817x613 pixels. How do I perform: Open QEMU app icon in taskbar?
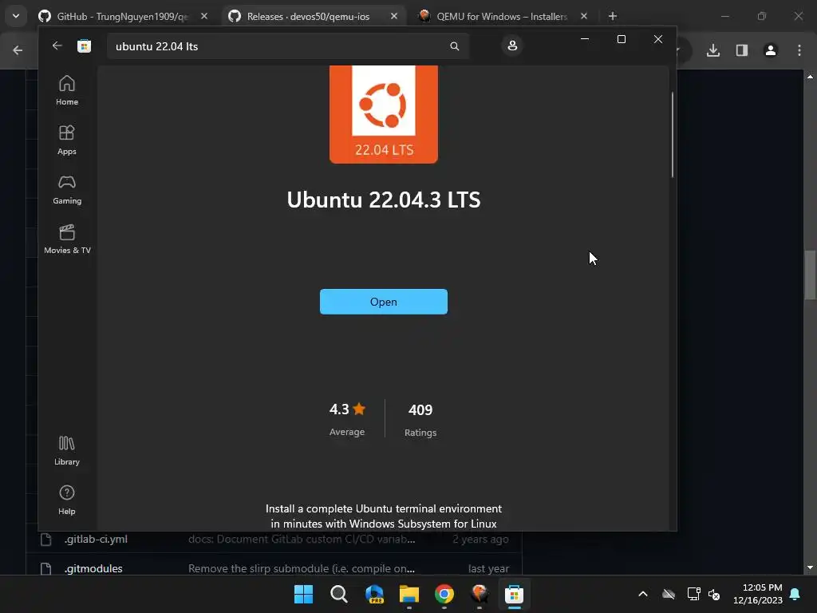coord(480,594)
